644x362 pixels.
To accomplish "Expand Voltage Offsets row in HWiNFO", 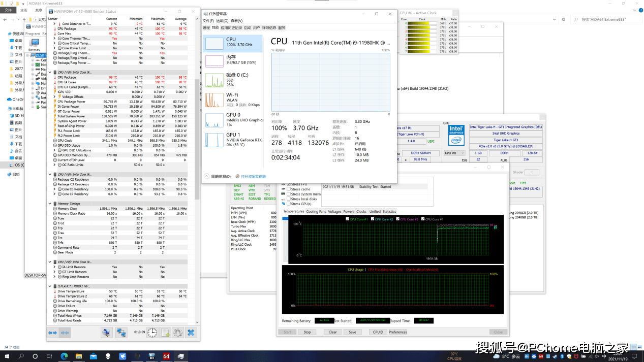I will (55, 97).
